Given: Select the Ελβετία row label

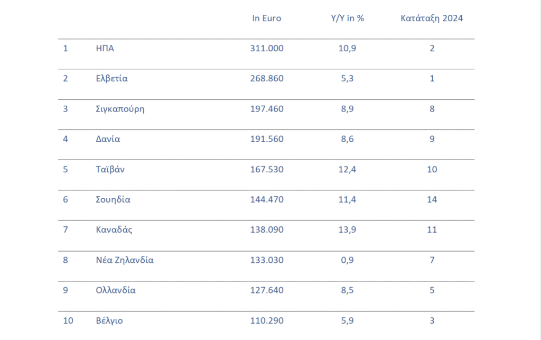Looking at the screenshot, I should click(x=111, y=79).
